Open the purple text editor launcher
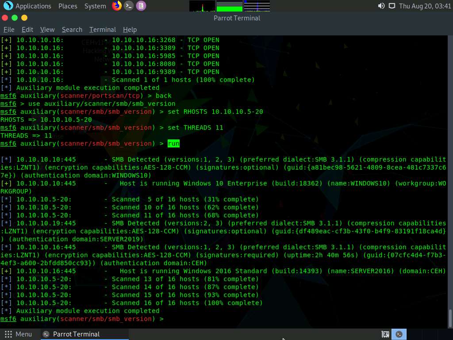This screenshot has width=453, height=340. click(141, 6)
